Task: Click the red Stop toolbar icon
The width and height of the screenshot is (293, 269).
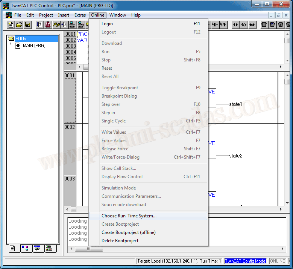Action: [x=48, y=25]
